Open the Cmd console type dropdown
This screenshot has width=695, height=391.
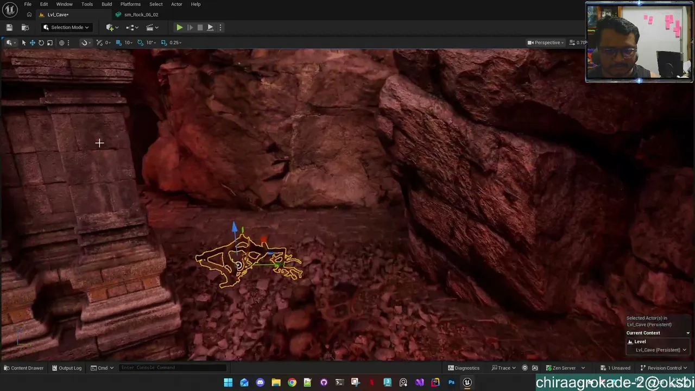click(102, 368)
